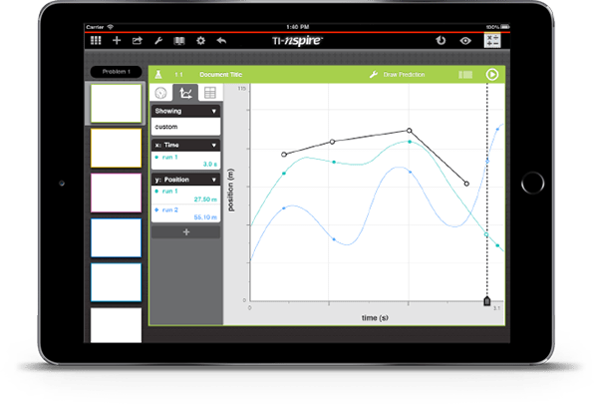Image resolution: width=594 pixels, height=404 pixels.
Task: Toggle the eye visibility icon
Action: pos(465,41)
